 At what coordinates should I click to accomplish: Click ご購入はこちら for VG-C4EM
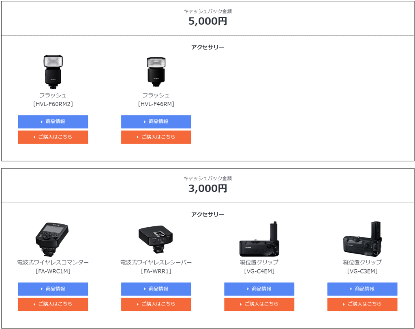(259, 304)
